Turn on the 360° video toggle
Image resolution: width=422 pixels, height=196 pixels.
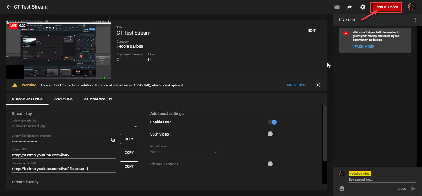[x=270, y=134]
